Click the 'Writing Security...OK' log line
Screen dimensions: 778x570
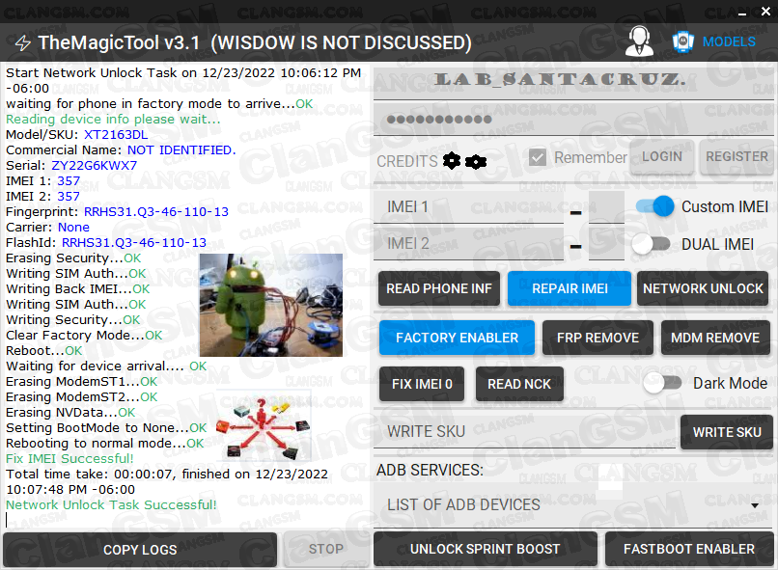[x=73, y=320]
